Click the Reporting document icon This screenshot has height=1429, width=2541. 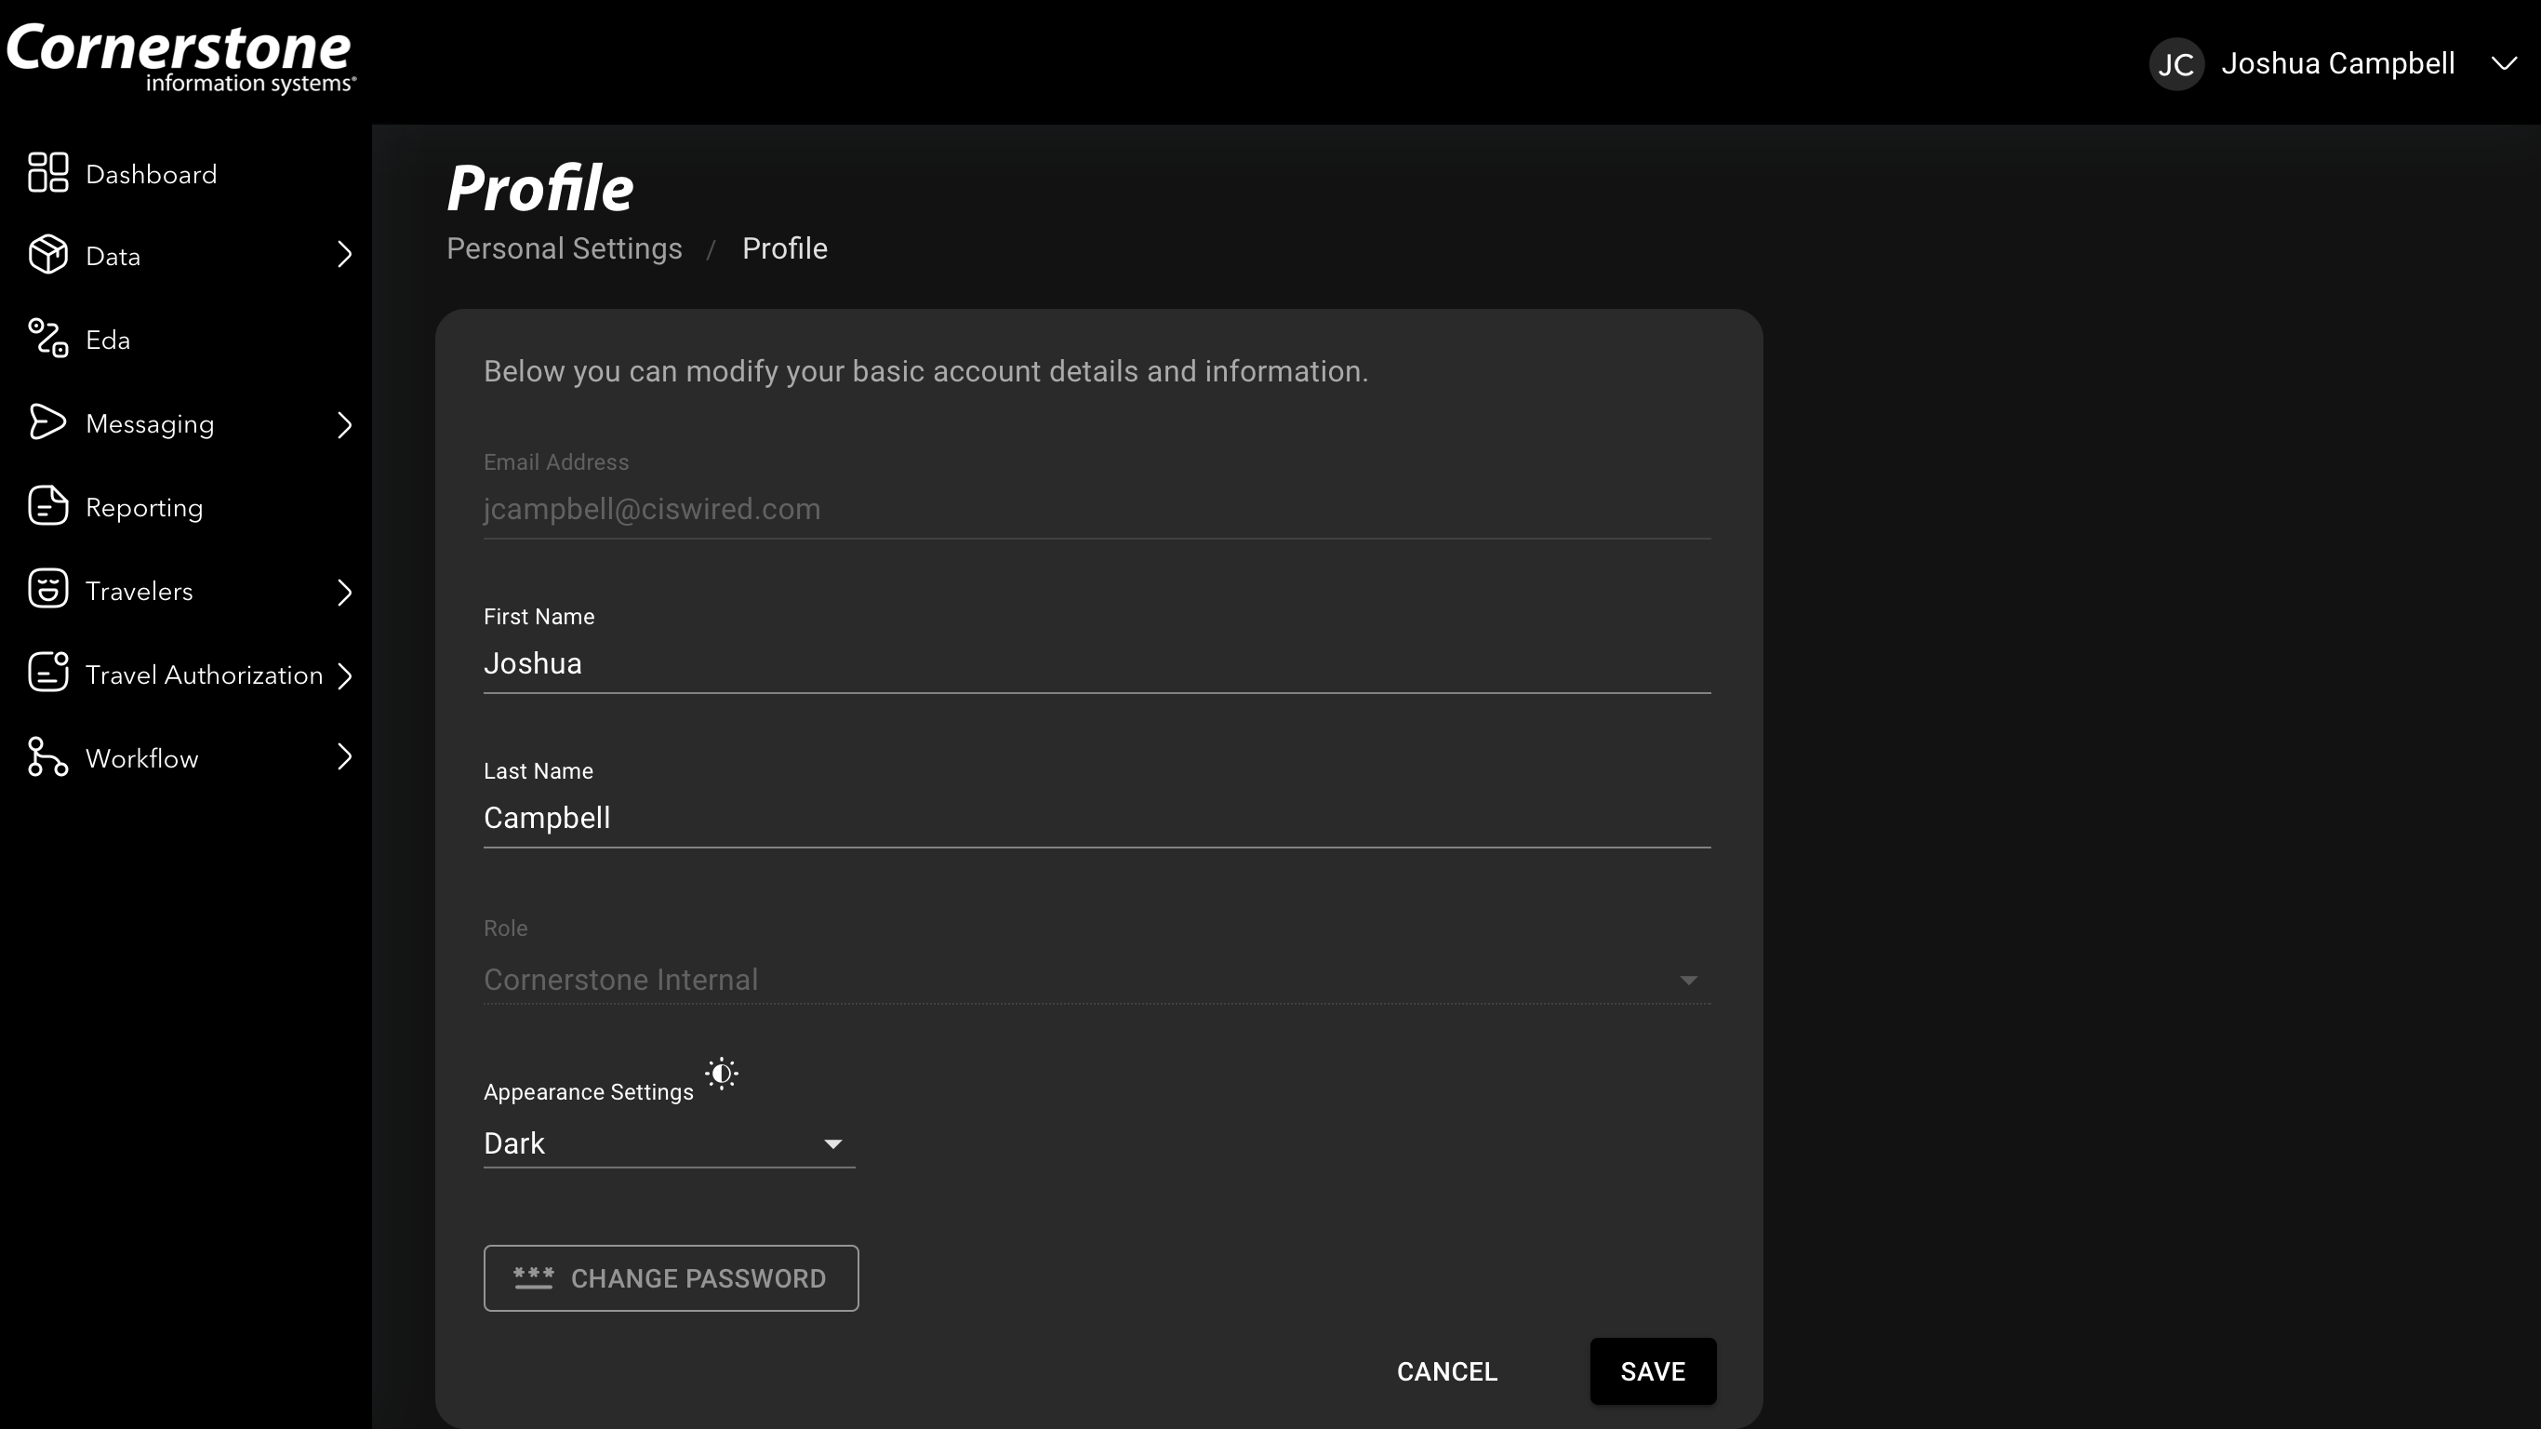point(47,506)
